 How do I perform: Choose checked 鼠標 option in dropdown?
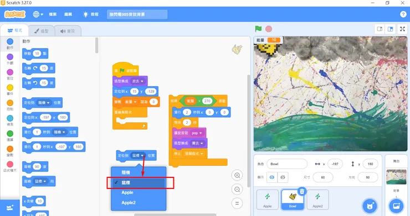tap(139, 183)
